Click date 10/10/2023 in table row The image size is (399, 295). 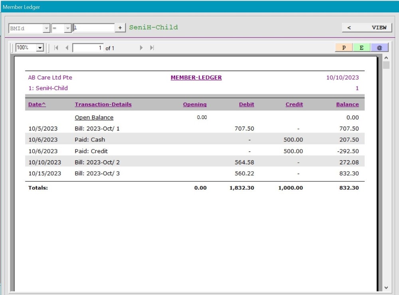click(45, 162)
